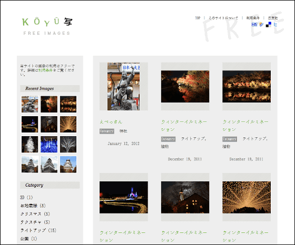
Task: Open the large lit trees reflection photo
Action: 247,86
